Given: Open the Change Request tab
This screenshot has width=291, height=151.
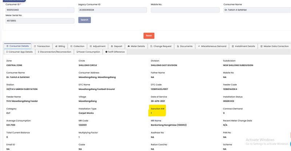Looking at the screenshot, I should (161, 46).
